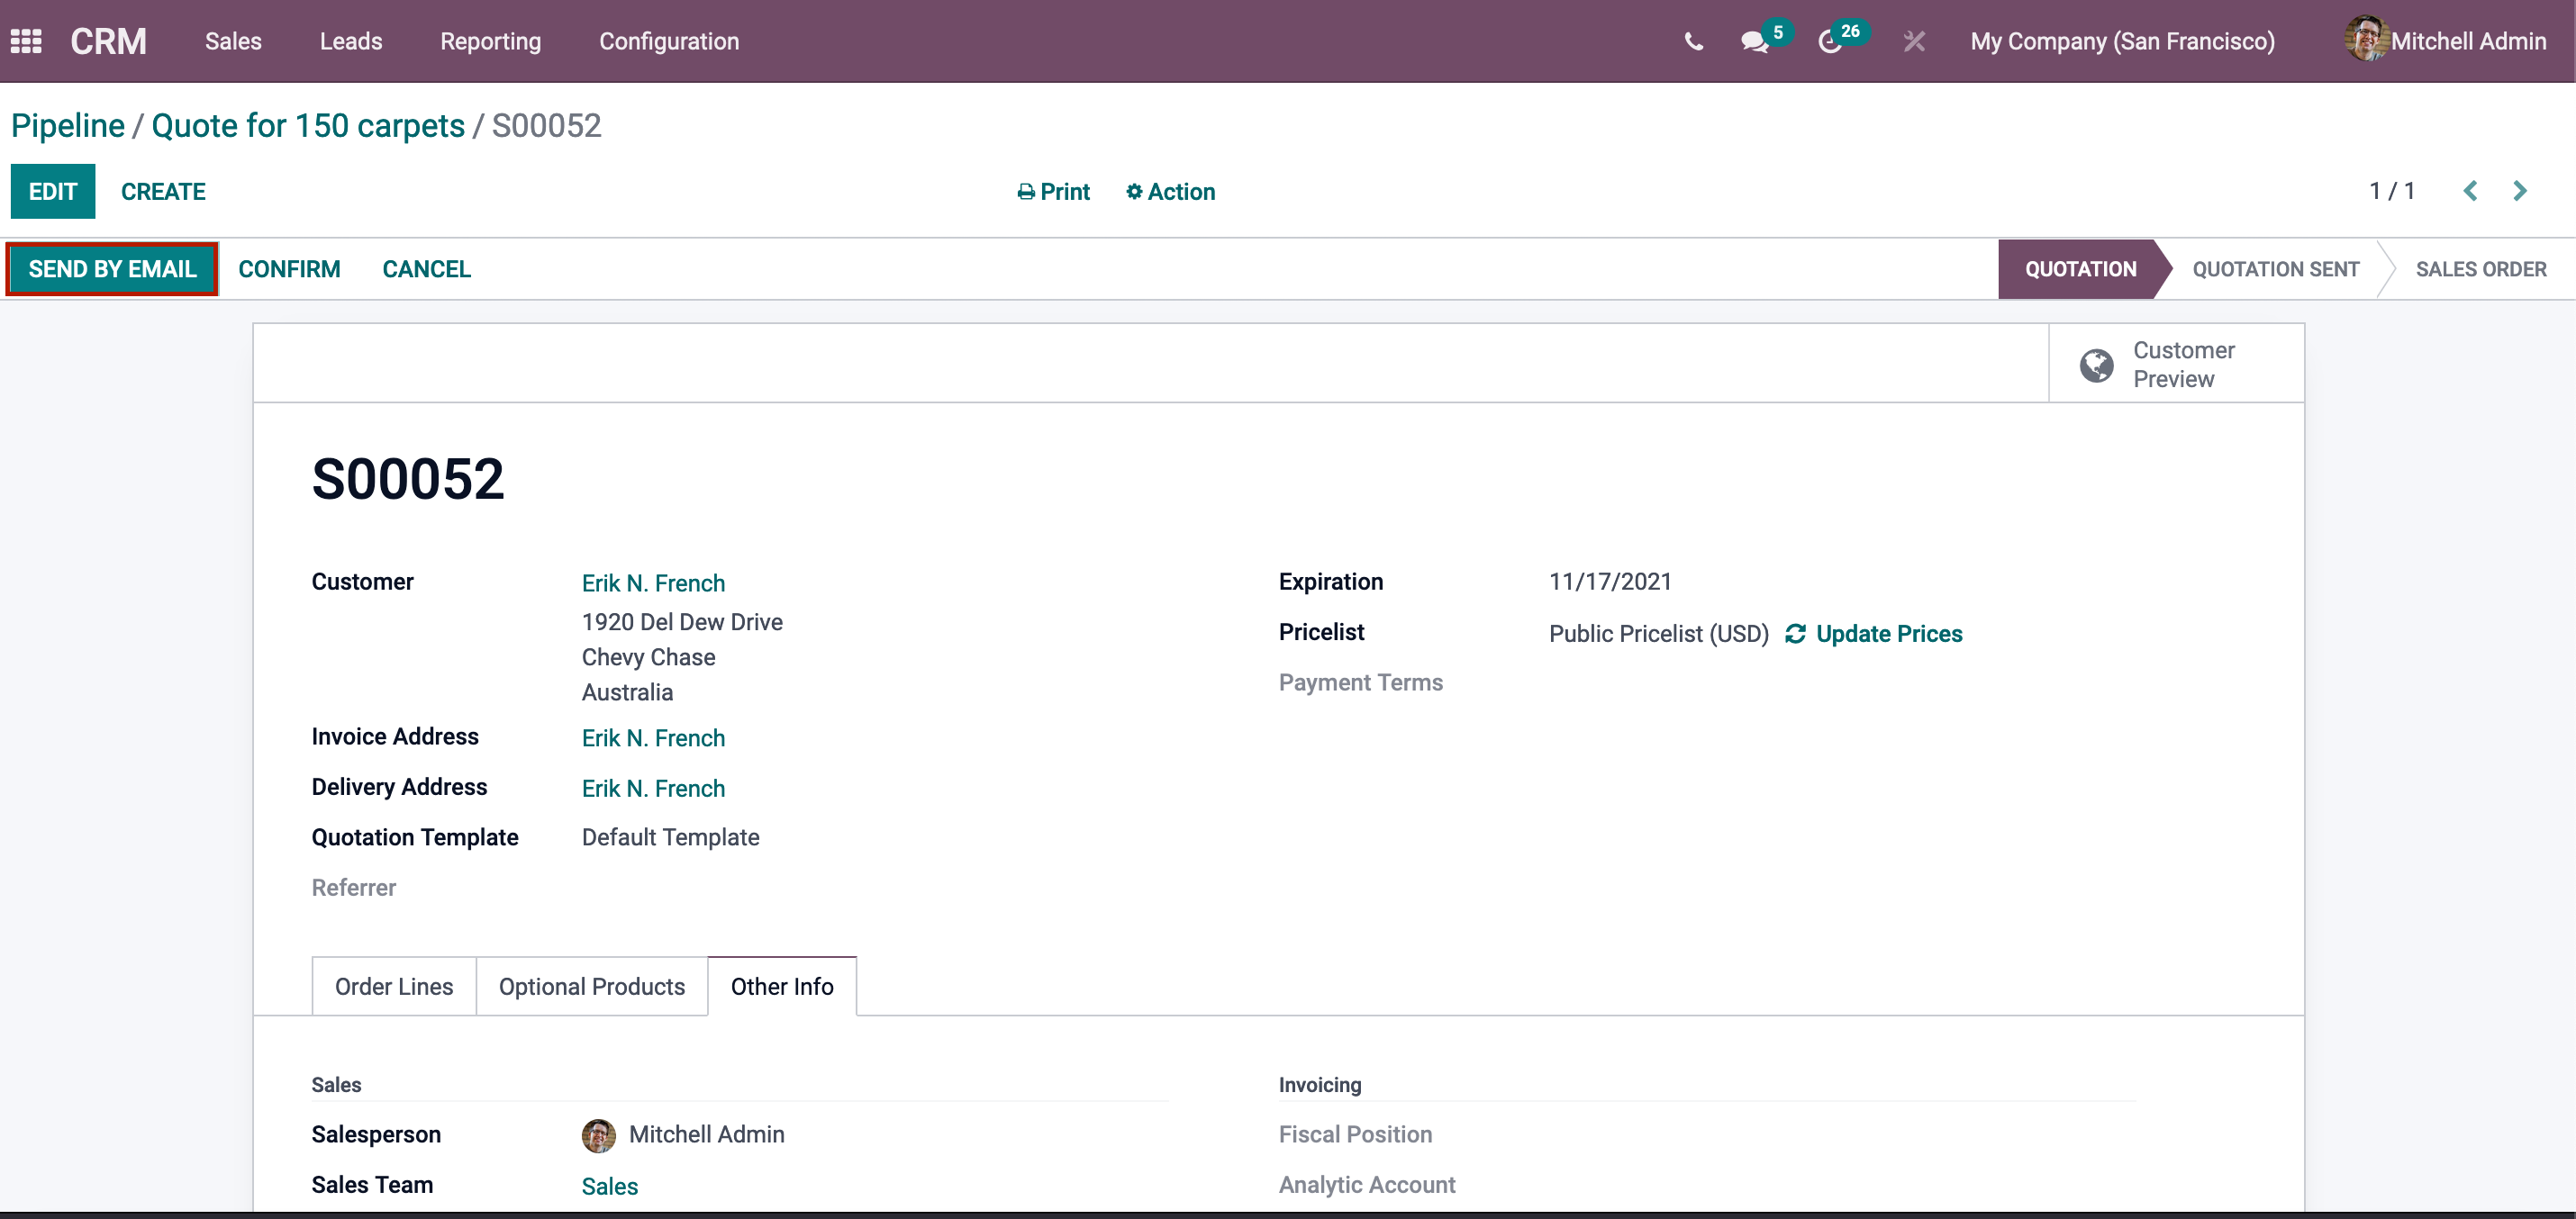Open the apps grid menu icon
This screenshot has height=1219, width=2576.
pyautogui.click(x=26, y=41)
